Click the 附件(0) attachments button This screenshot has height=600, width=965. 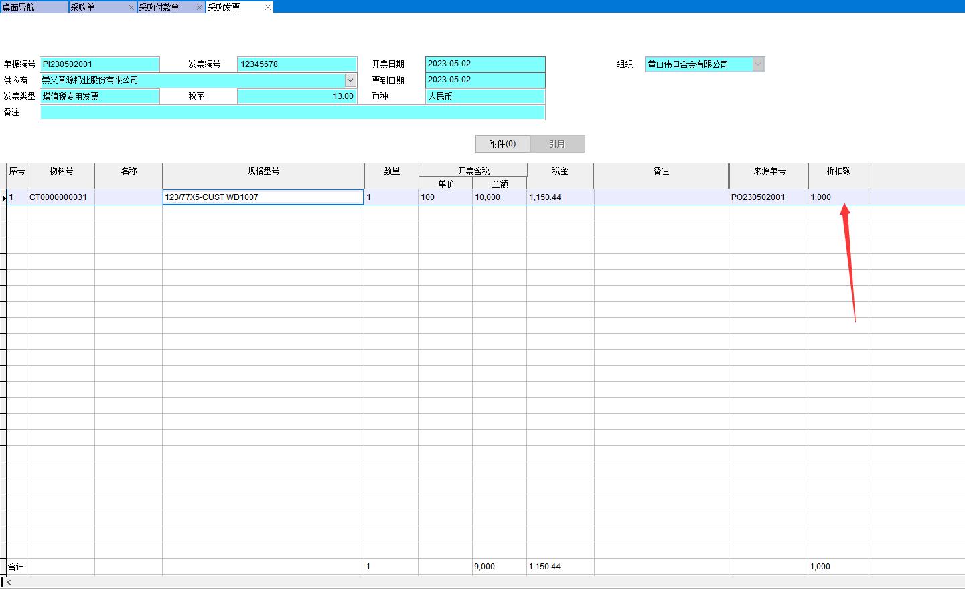click(502, 144)
